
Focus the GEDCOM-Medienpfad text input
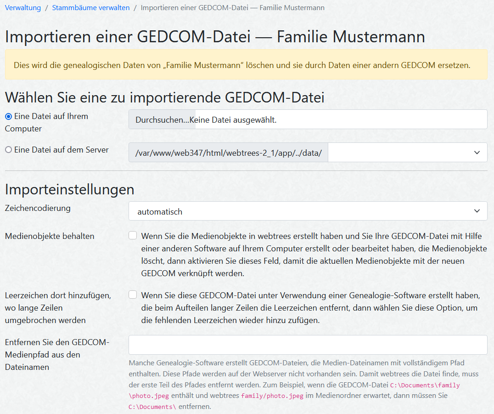308,345
